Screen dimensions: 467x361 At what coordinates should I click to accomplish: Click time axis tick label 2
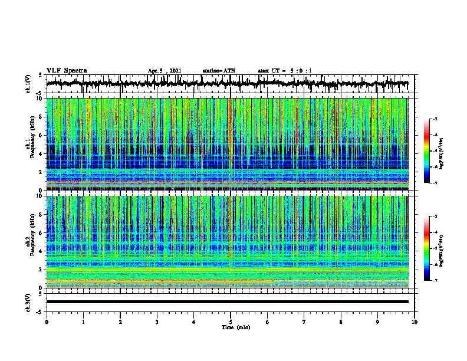(120, 322)
